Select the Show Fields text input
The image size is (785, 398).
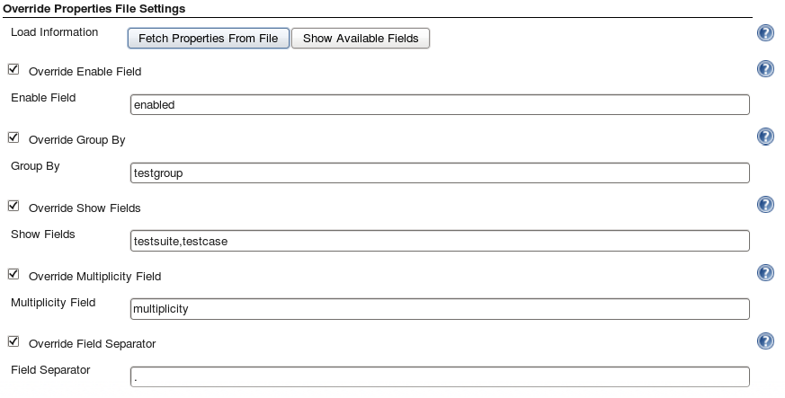click(440, 241)
